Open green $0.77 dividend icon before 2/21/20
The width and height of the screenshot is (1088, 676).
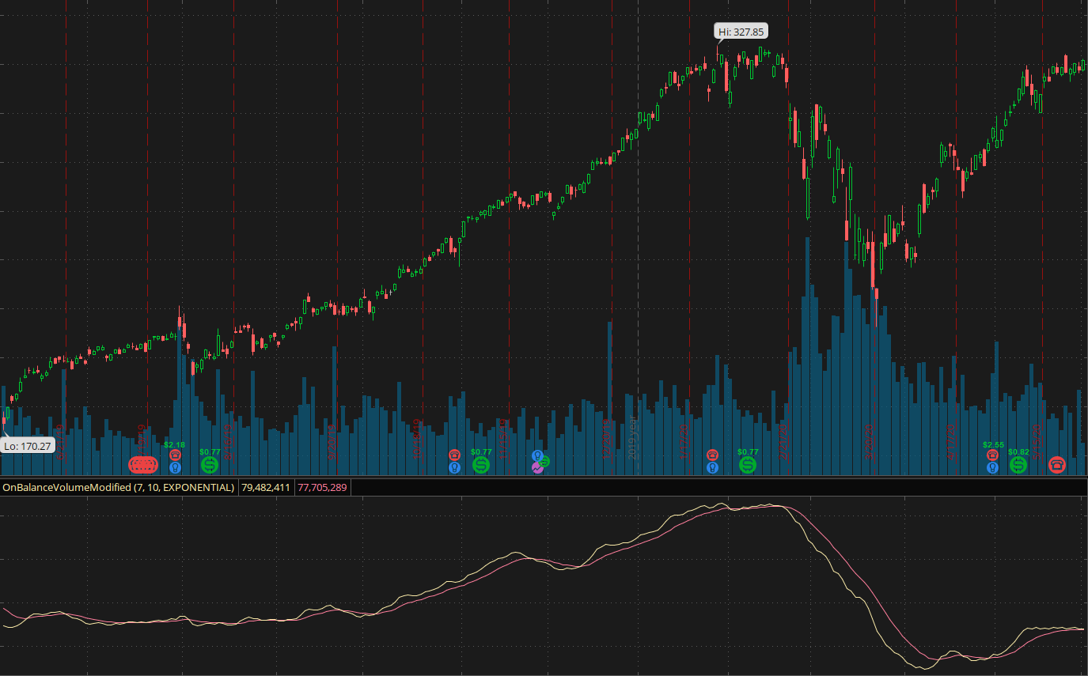click(748, 465)
